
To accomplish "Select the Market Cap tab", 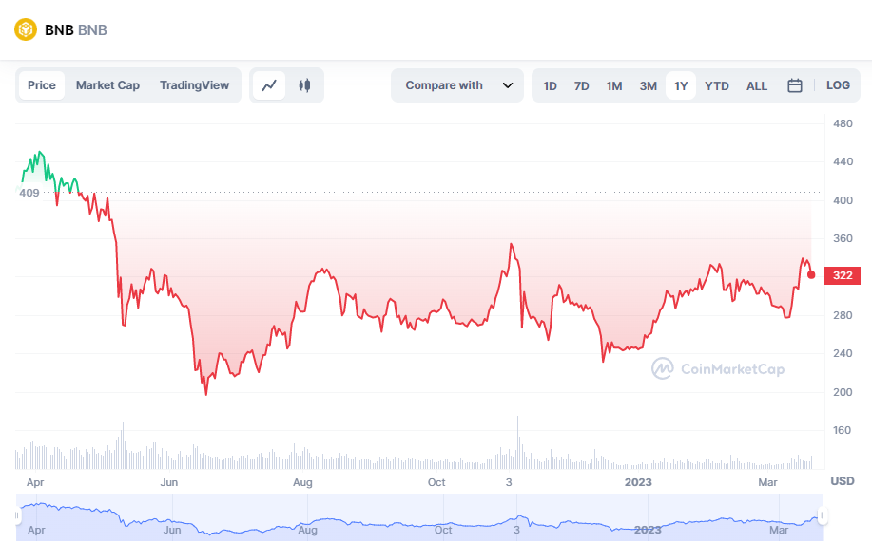I will pyautogui.click(x=107, y=85).
